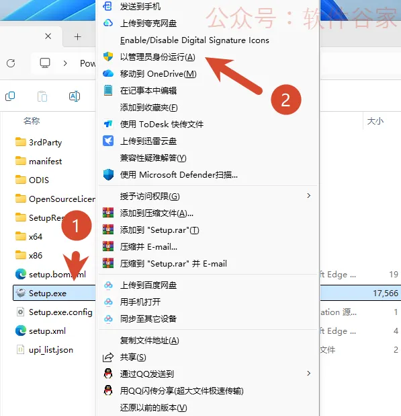This screenshot has height=416, width=401.
Task: Click the WinRAR icon beside 压缩并 E-mail...
Action: point(108,246)
